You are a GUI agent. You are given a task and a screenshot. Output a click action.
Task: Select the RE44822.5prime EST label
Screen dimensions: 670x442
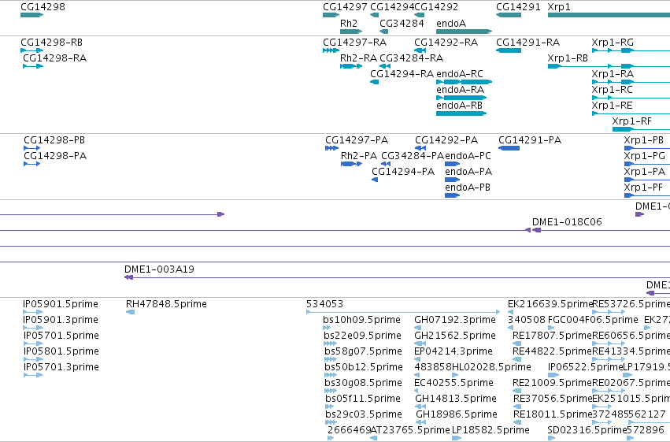click(552, 352)
